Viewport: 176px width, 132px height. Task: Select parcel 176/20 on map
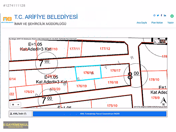[x=55, y=89]
